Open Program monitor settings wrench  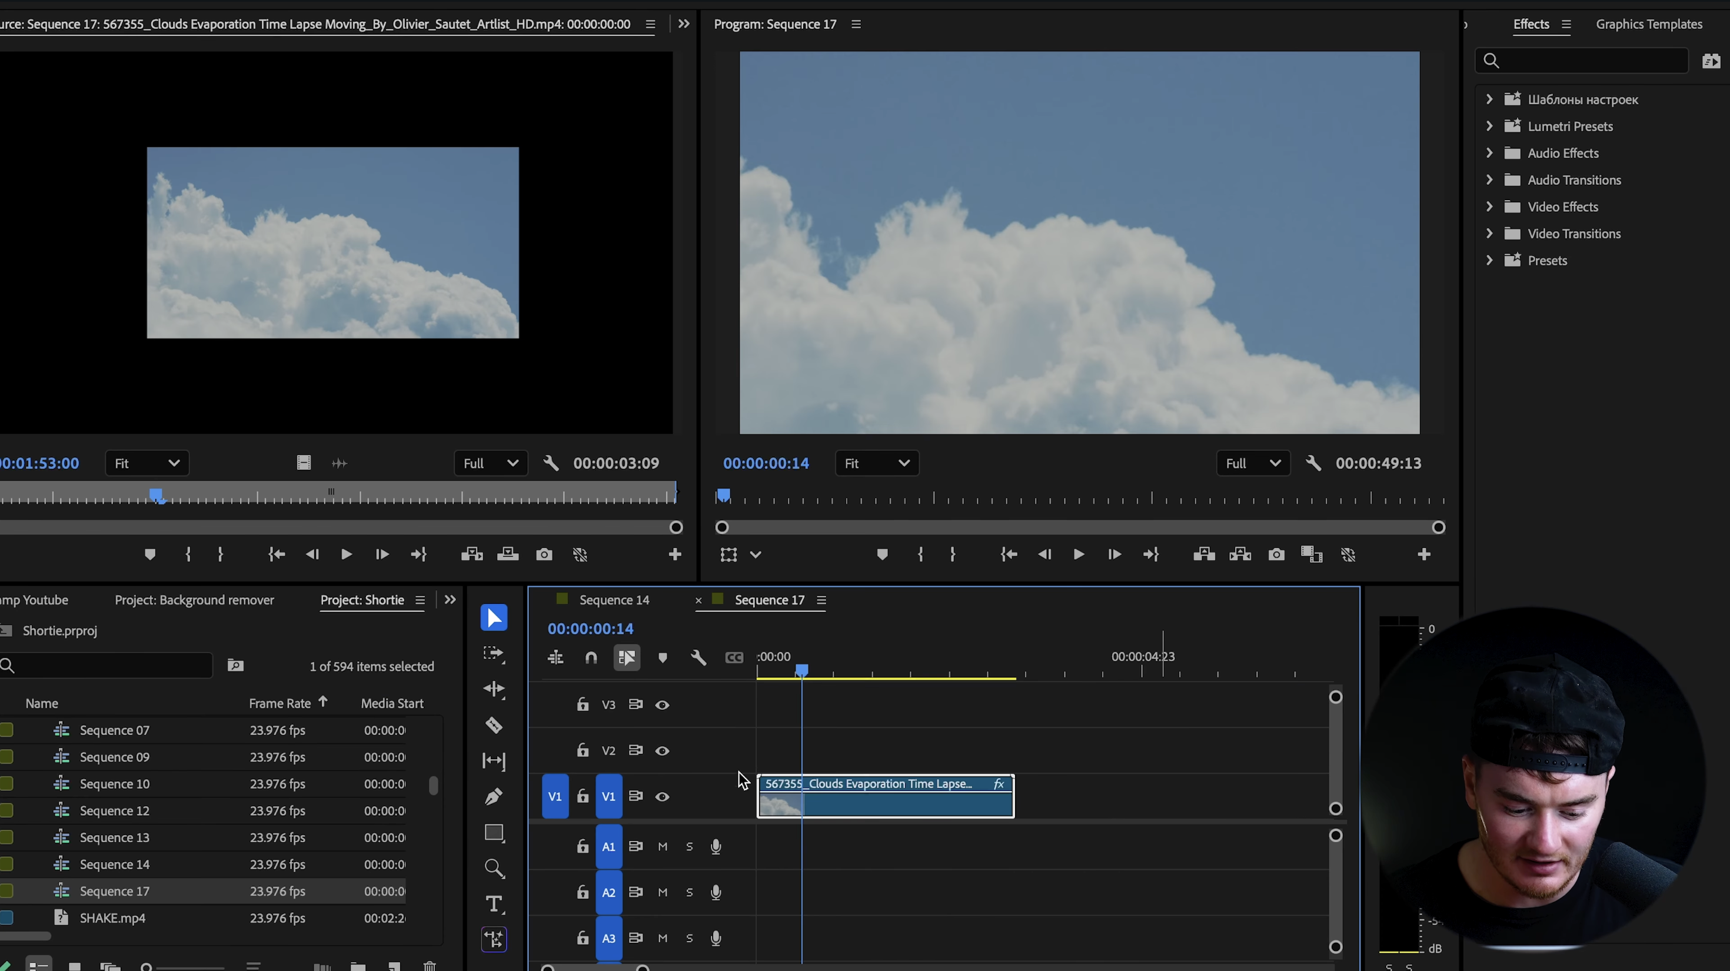coord(1313,463)
